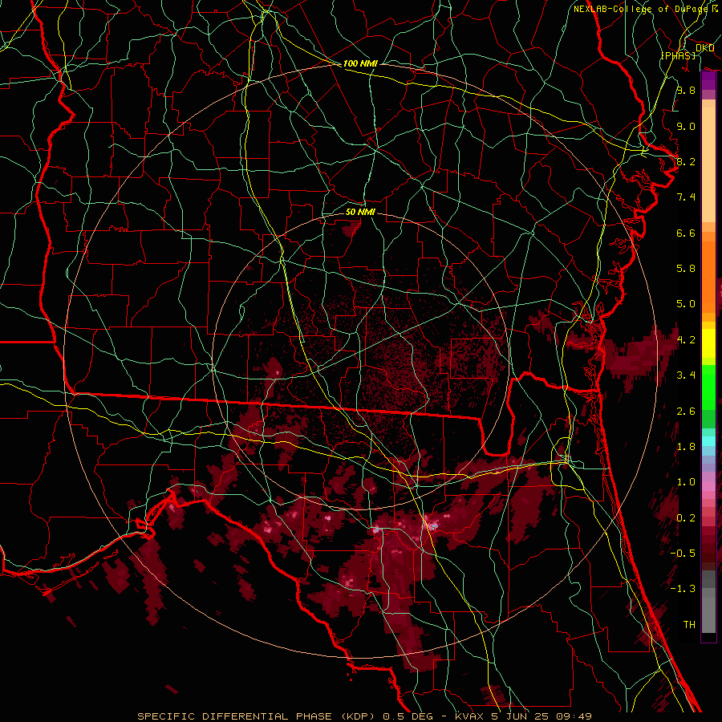Select the 0.2 legend scale value

click(x=686, y=518)
